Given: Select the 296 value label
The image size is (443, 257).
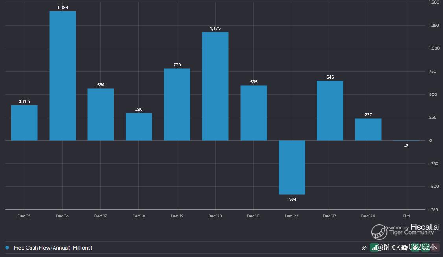Looking at the screenshot, I should (139, 109).
